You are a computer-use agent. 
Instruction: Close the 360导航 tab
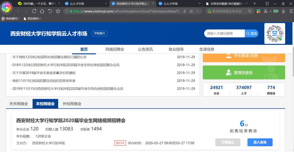pos(59,3)
